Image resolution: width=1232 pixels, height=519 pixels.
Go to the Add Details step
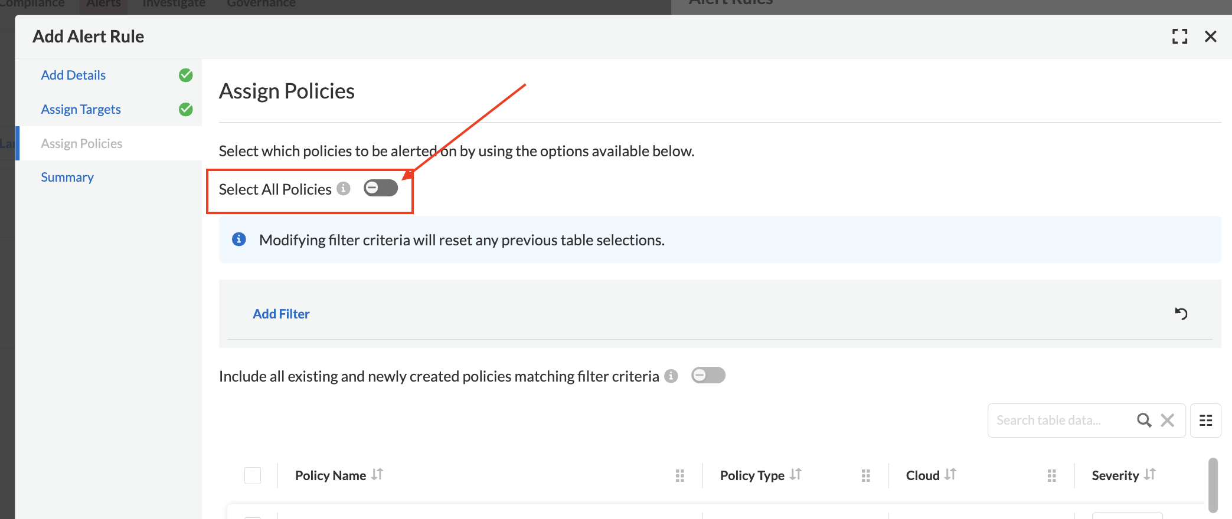point(73,75)
